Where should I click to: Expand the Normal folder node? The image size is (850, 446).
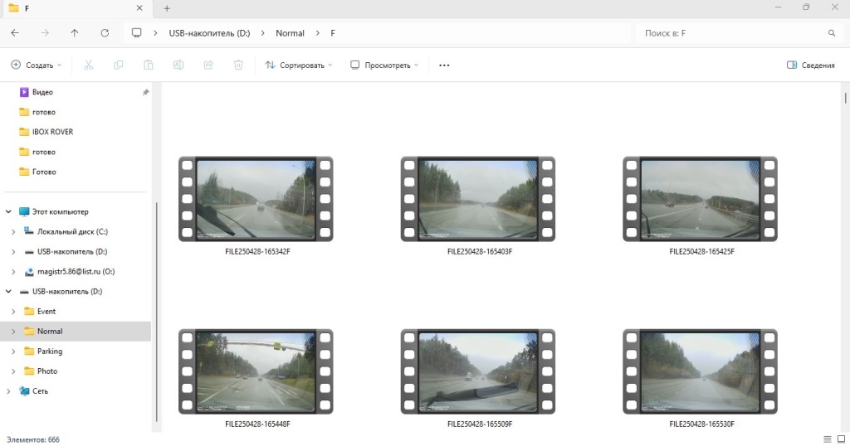coord(13,332)
